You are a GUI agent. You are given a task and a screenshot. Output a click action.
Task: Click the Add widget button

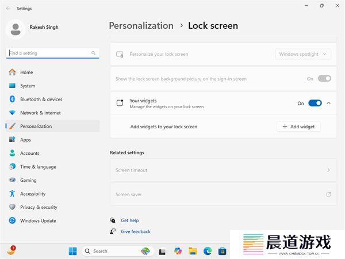[x=298, y=127]
